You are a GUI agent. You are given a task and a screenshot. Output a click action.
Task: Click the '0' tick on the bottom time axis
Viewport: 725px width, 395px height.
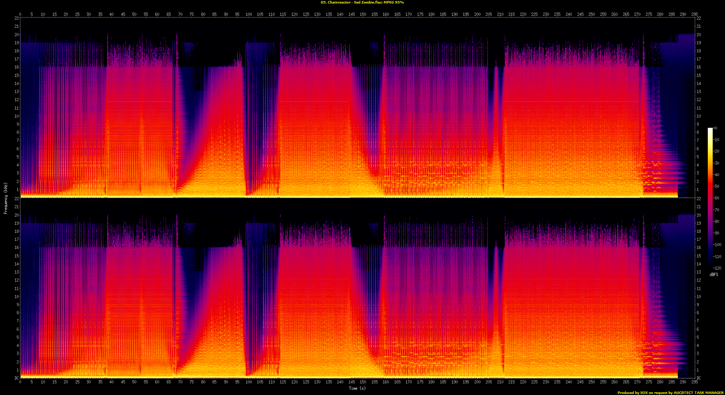(x=20, y=382)
